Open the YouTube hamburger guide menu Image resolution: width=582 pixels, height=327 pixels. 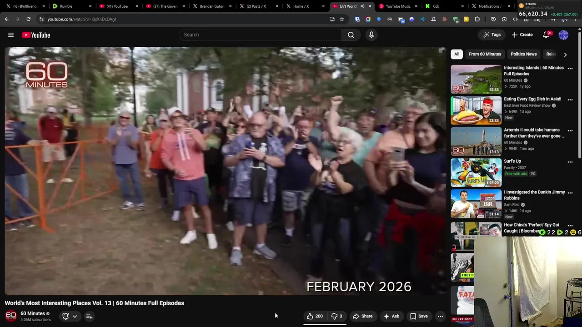[11, 35]
